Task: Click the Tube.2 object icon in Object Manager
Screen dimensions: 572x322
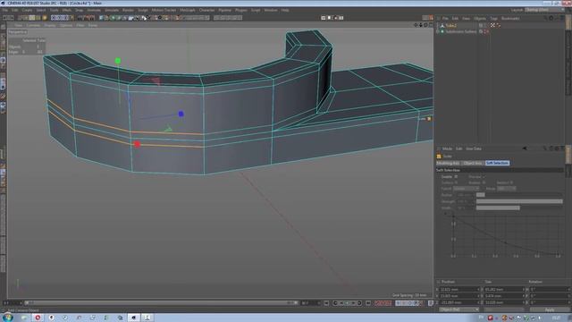Action: coord(442,26)
